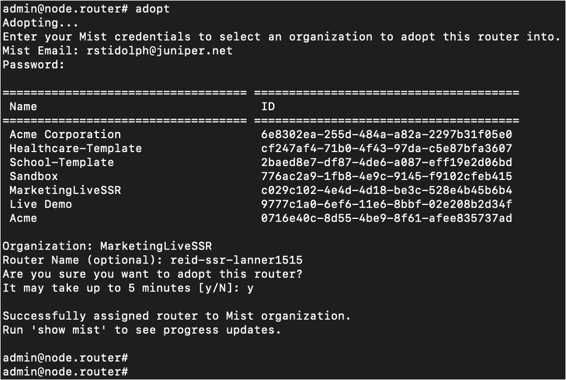Click the 'ID' column header
Image resolution: width=566 pixels, height=380 pixels.
(x=268, y=106)
